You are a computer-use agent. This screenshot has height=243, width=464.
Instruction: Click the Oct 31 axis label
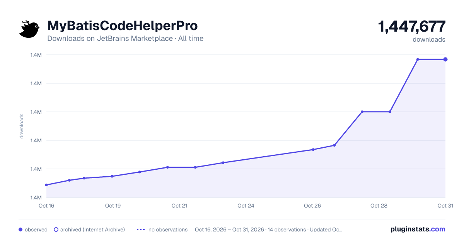[x=445, y=206]
